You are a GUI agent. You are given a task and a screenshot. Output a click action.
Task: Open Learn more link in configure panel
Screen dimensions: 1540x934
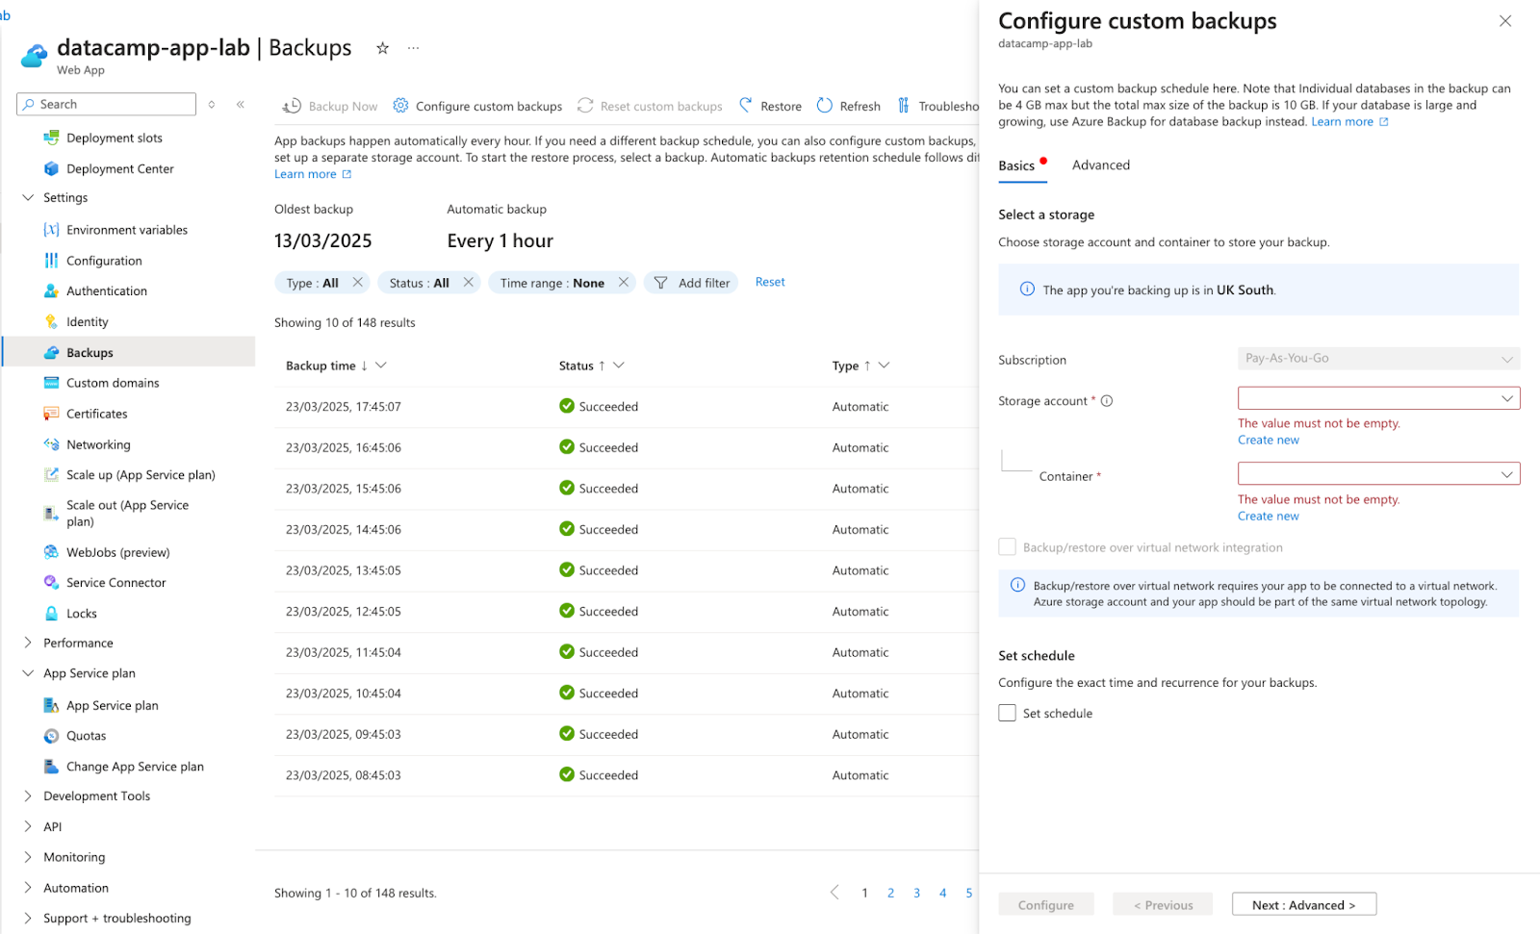click(x=1349, y=122)
